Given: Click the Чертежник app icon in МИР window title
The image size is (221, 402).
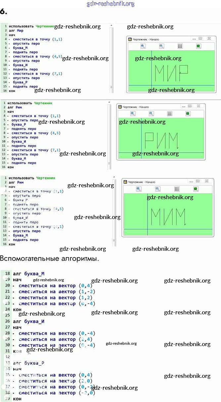Looking at the screenshot, I should [x=130, y=39].
